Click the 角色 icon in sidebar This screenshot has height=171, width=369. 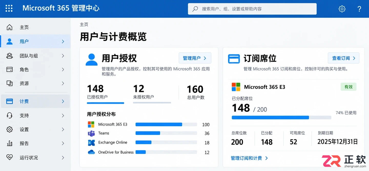pos(9,69)
